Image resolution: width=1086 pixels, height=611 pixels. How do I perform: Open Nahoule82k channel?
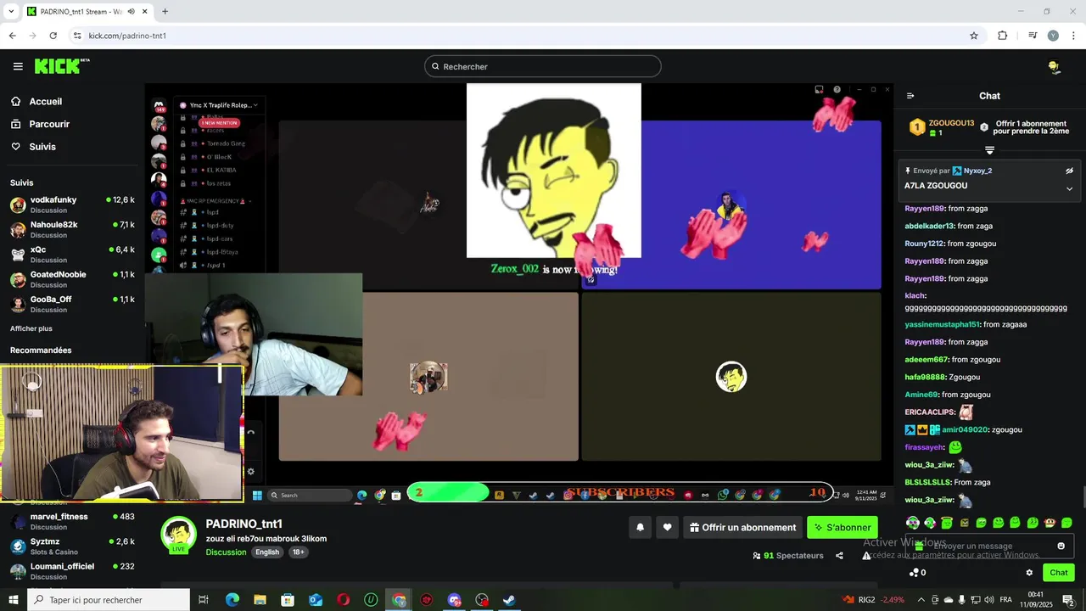(72, 229)
